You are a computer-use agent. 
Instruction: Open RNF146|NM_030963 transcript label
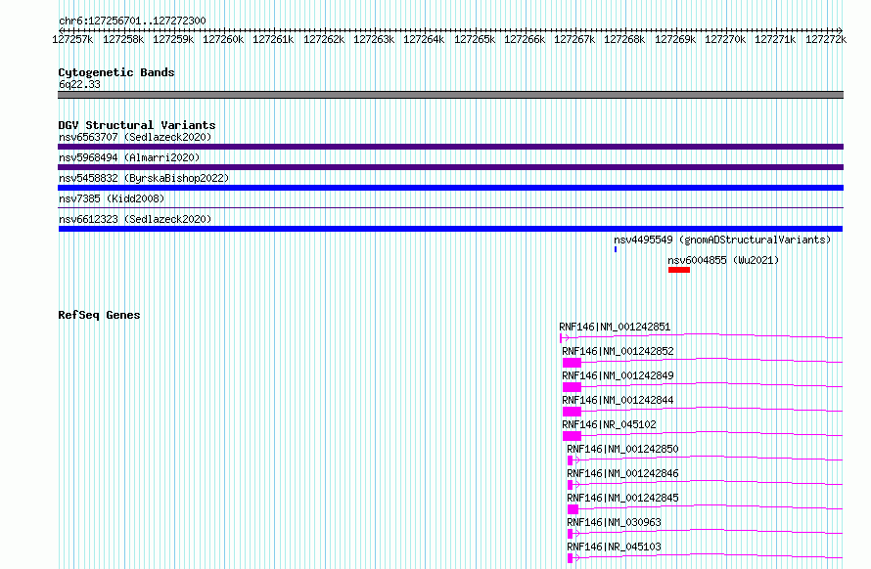click(x=614, y=522)
